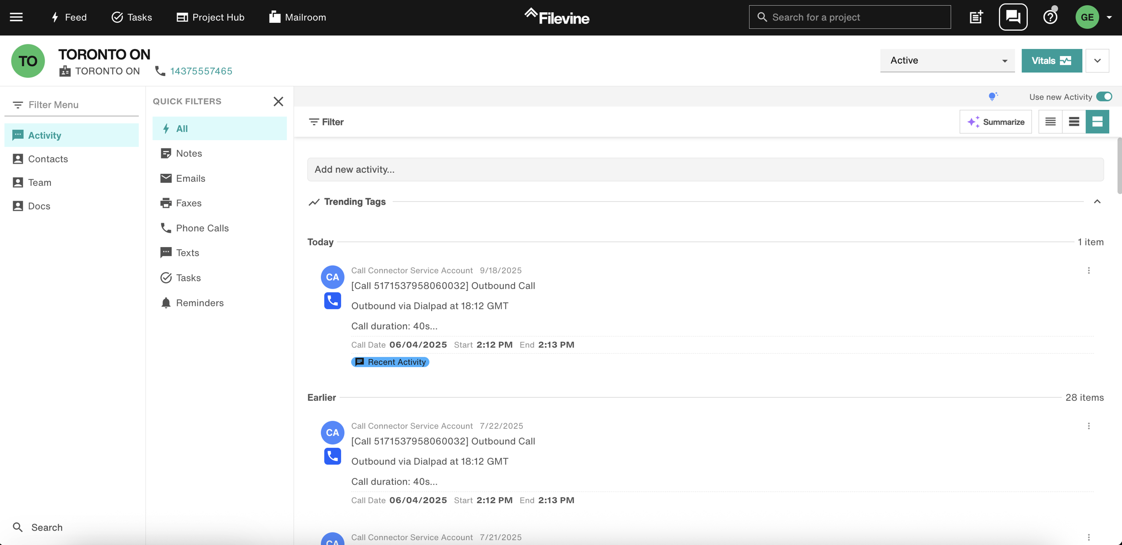1122x545 pixels.
Task: Click the lightbulb tips icon
Action: coord(993,96)
